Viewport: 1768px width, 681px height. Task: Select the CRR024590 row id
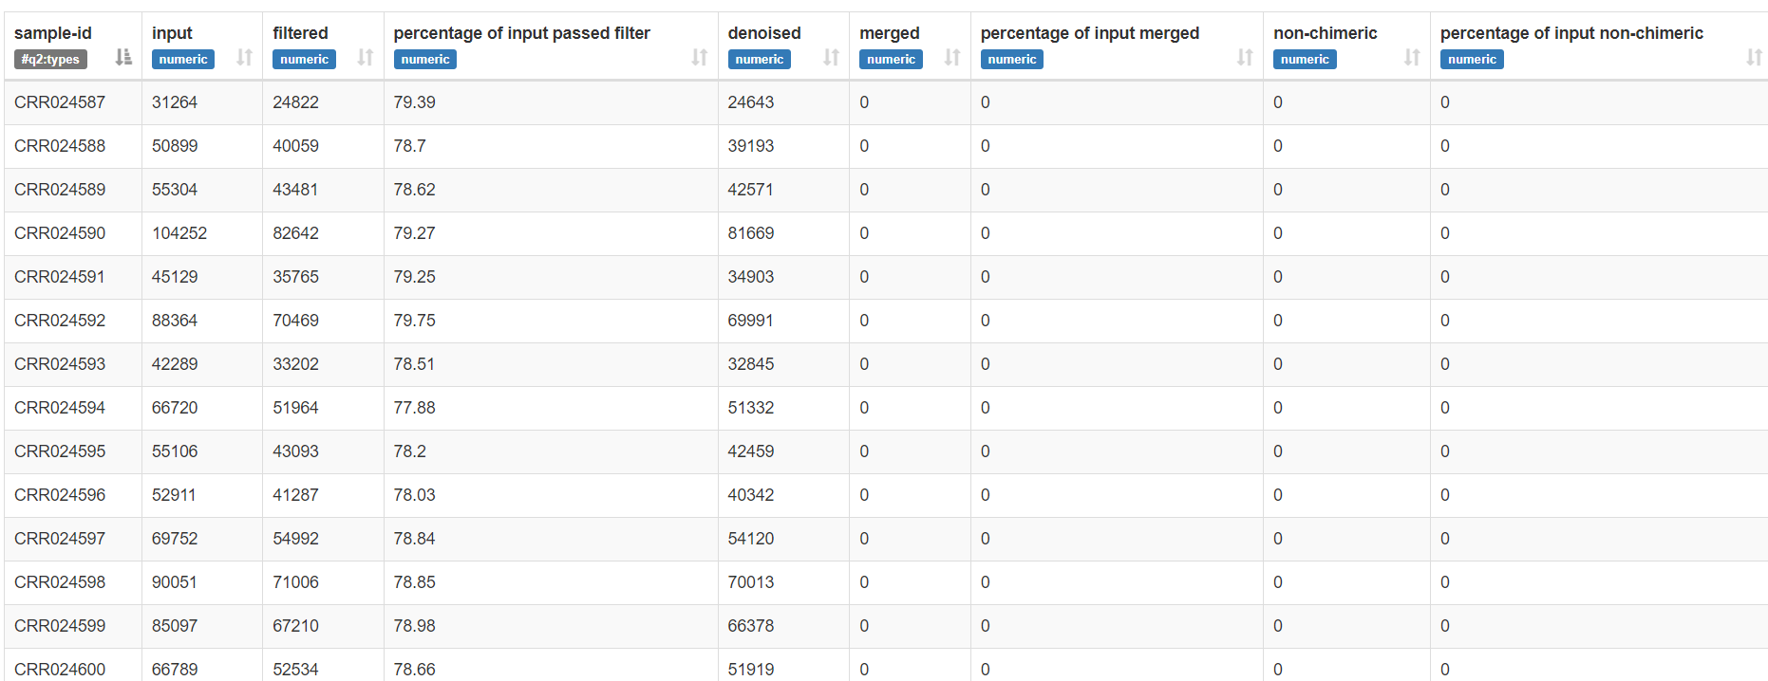60,233
